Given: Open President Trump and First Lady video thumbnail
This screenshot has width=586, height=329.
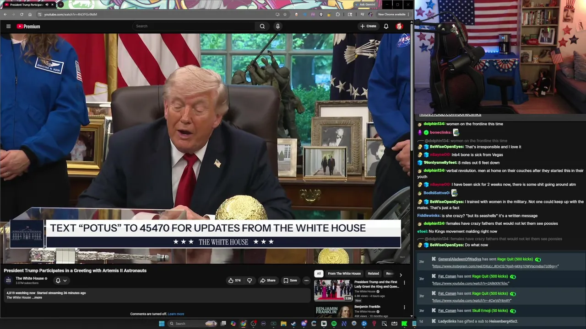Looking at the screenshot, I should tap(333, 290).
